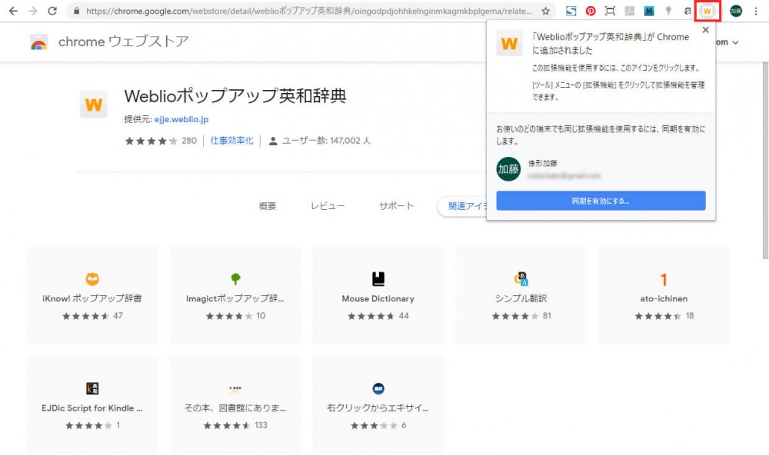Click the Weblioポップアップ英和辞典 heading
This screenshot has height=456, width=769.
(235, 96)
